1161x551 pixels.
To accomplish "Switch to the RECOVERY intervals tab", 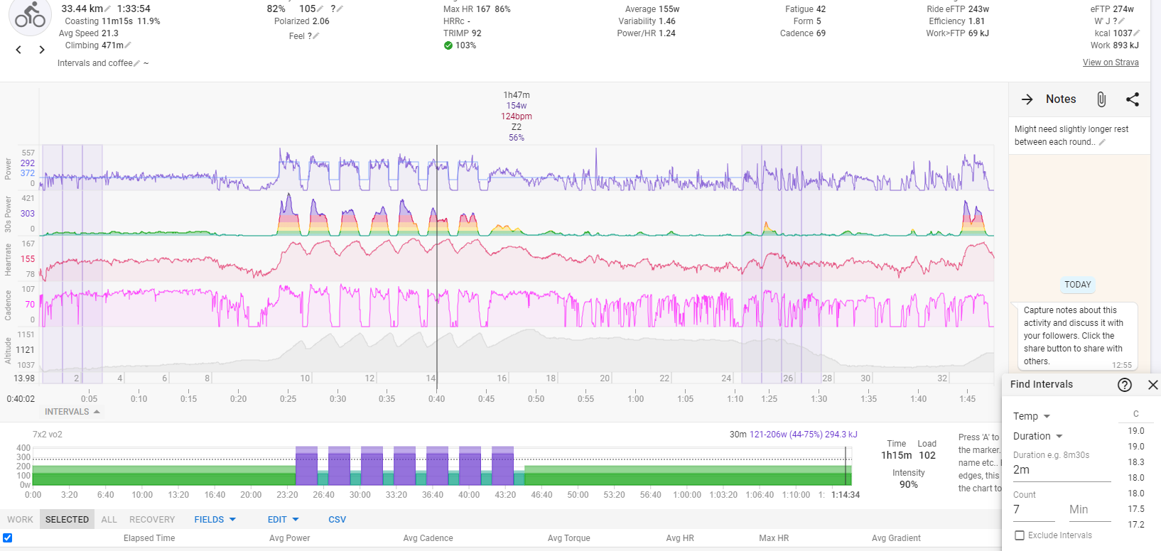I will pos(152,520).
